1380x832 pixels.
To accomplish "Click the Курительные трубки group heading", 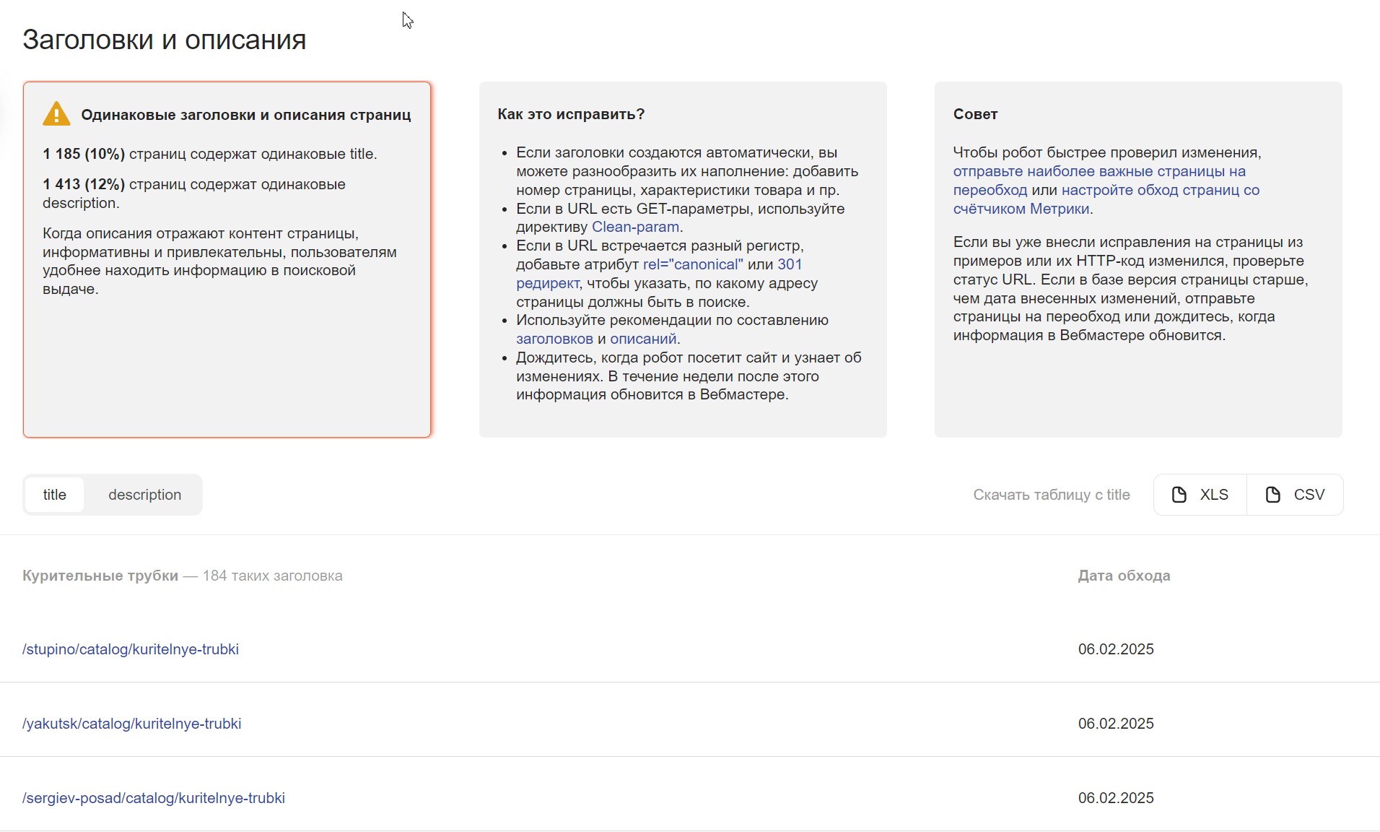I will point(100,576).
